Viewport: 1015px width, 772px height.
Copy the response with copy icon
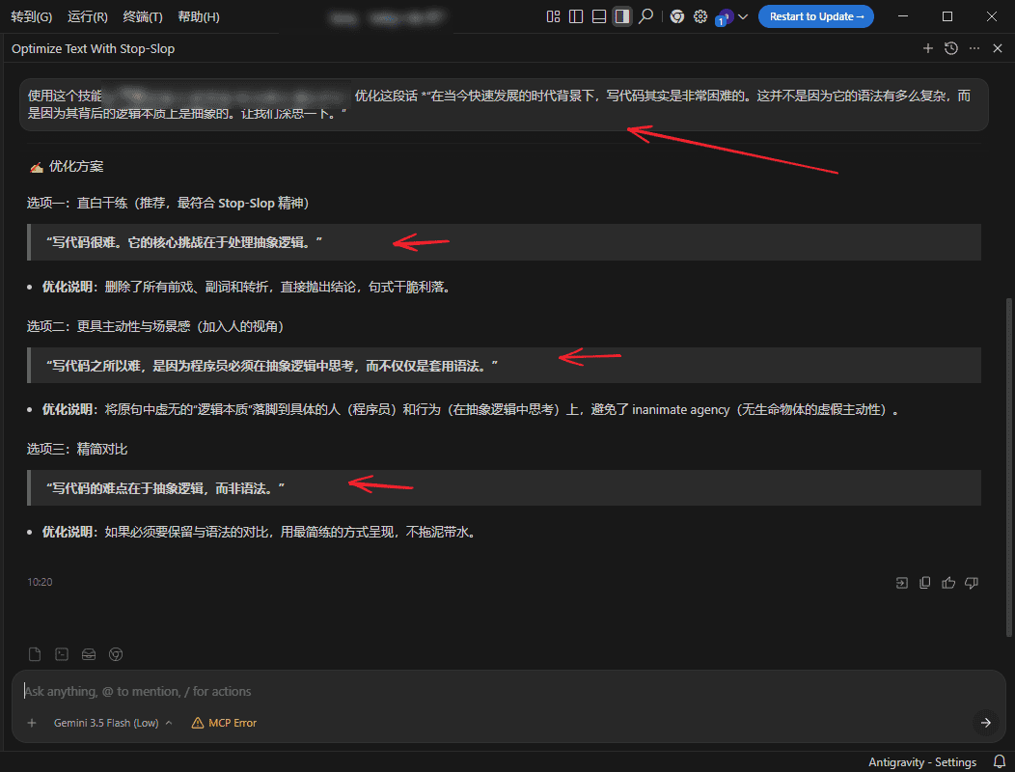point(925,583)
